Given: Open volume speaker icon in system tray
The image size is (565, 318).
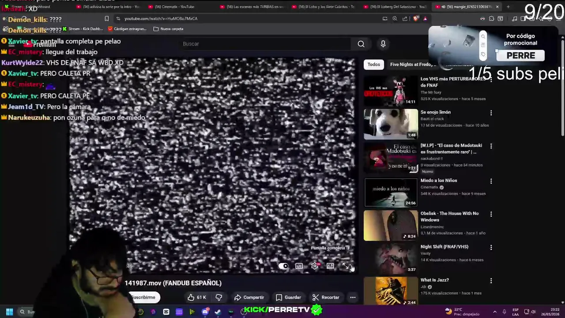Looking at the screenshot, I should (533, 312).
